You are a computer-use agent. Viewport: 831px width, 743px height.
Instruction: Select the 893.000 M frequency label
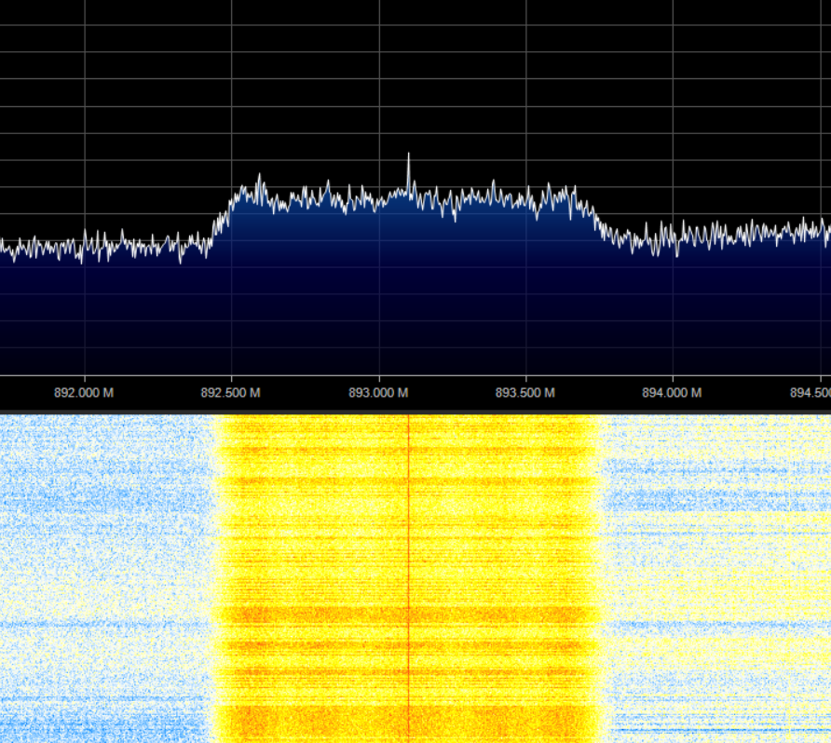[378, 393]
